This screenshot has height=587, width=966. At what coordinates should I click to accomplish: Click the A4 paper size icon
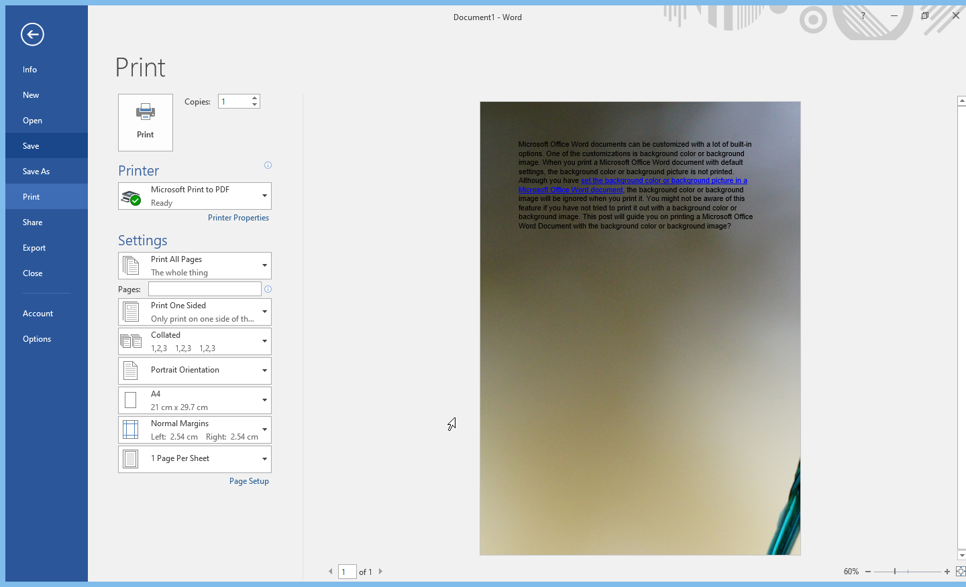130,399
